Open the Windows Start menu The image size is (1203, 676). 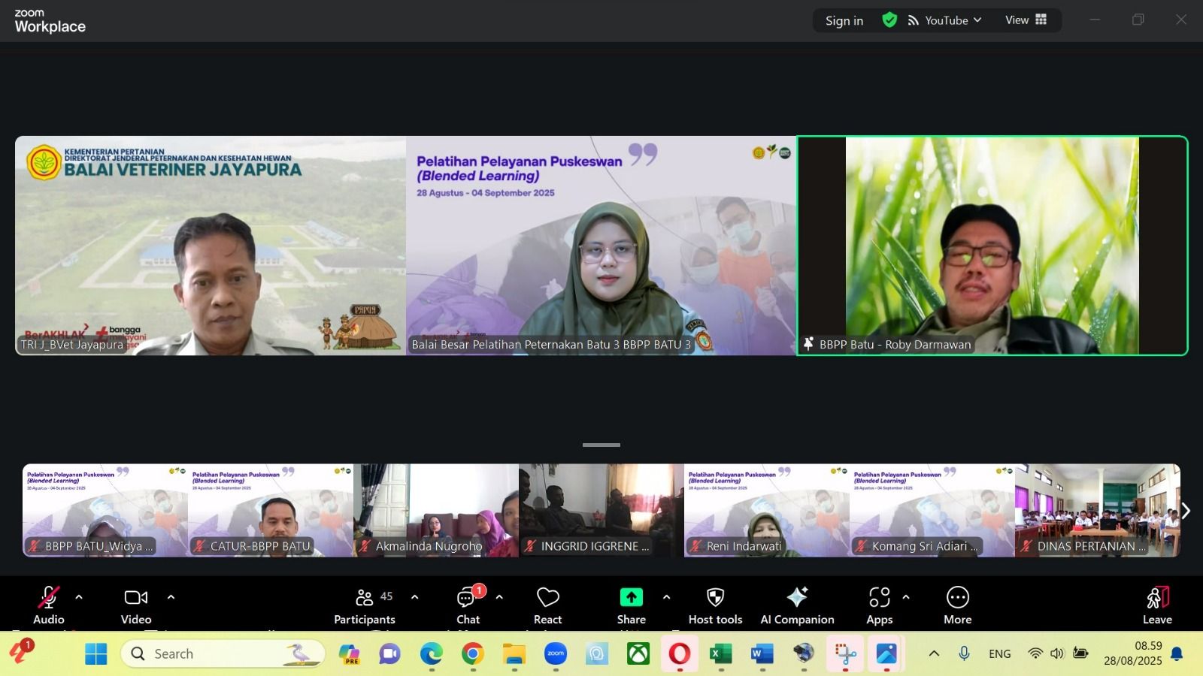[x=95, y=653]
